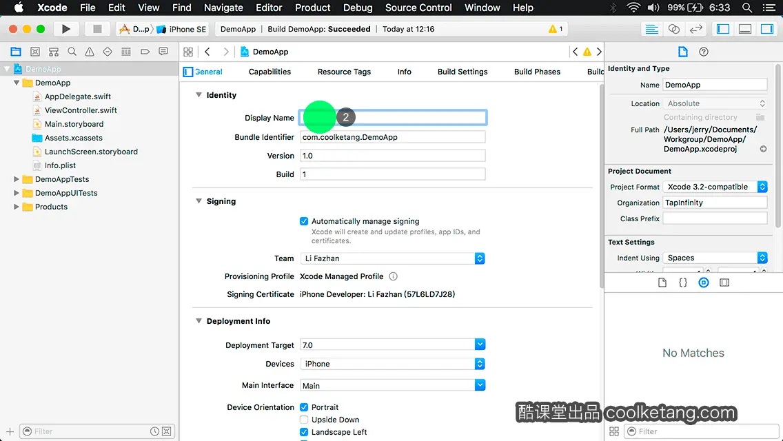Enable Upside Down orientation
This screenshot has width=783, height=441.
pos(303,420)
